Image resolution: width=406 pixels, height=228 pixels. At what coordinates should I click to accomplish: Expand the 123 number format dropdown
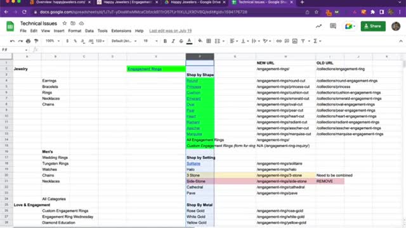pos(100,41)
